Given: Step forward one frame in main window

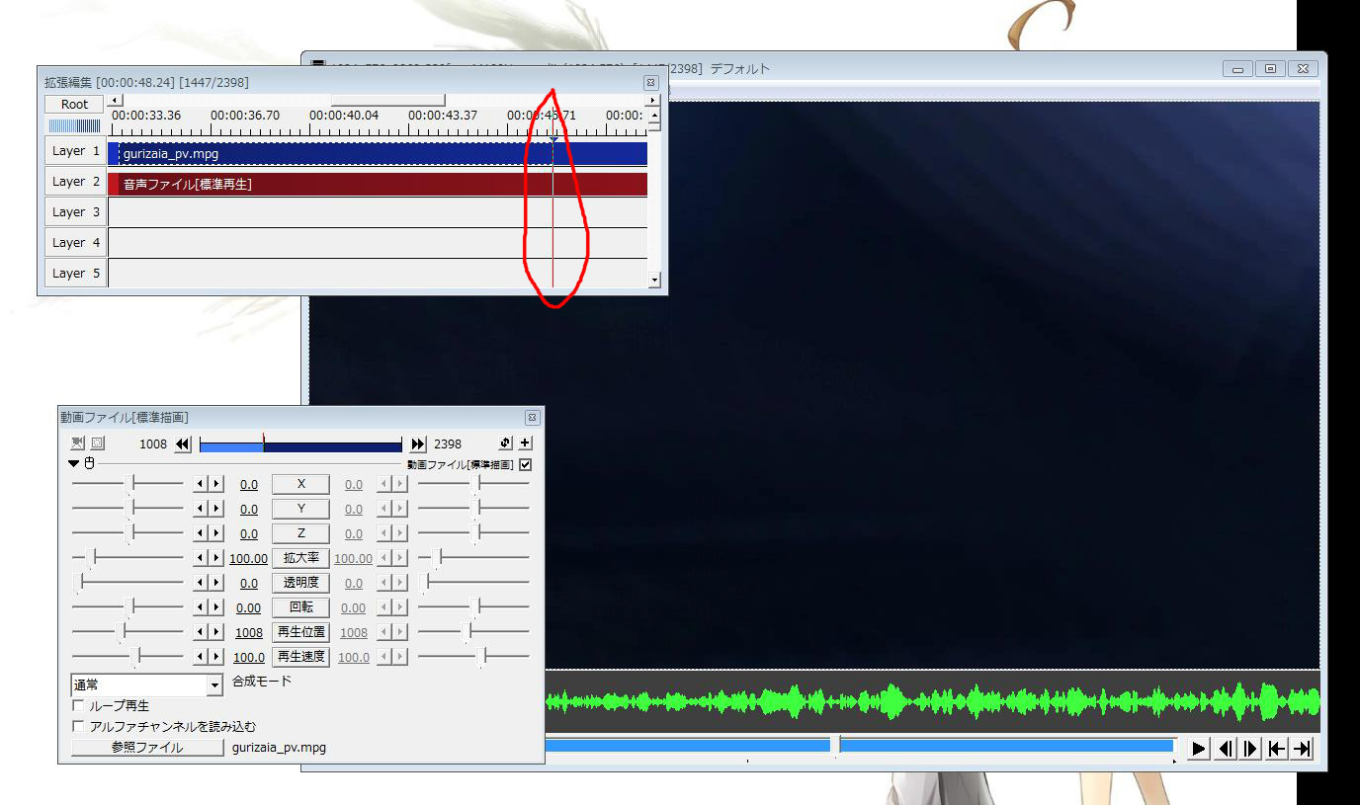Looking at the screenshot, I should point(1251,749).
